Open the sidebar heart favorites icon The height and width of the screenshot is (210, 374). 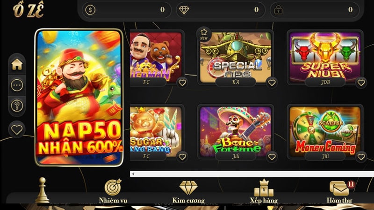[17, 130]
